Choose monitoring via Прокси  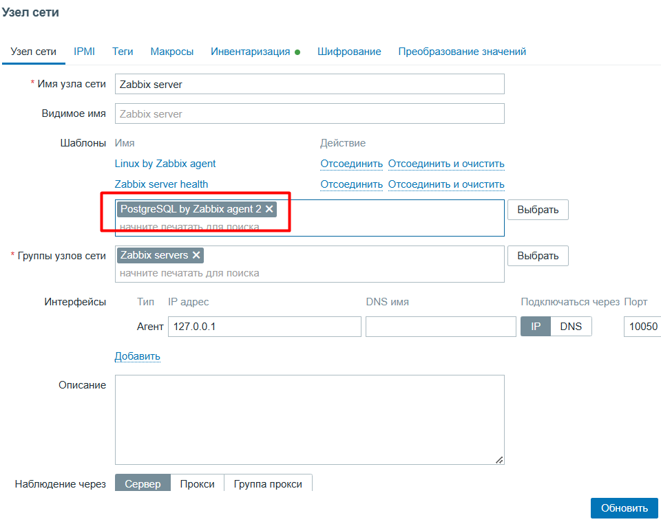point(198,483)
